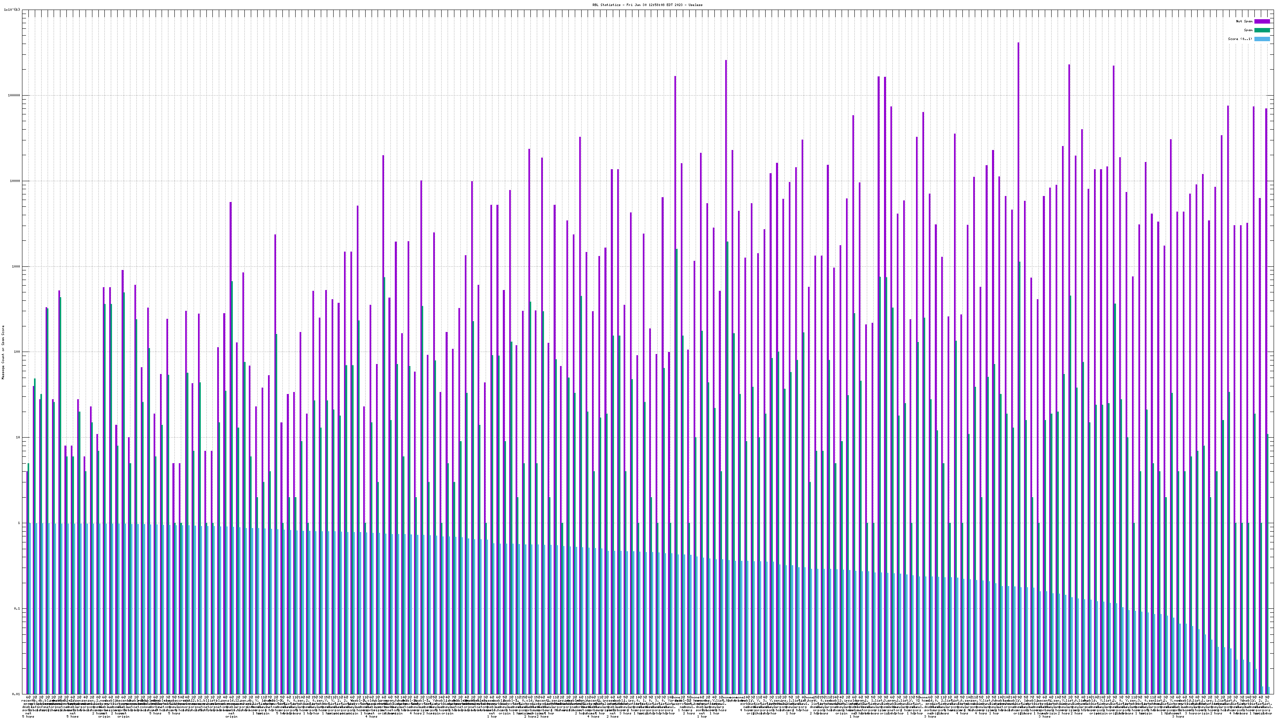Click the 10 y-axis tick label

coord(17,437)
